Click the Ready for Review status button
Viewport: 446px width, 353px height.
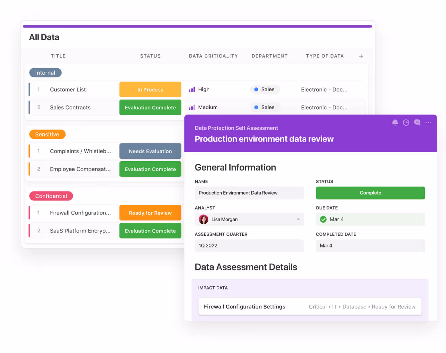[x=150, y=213]
